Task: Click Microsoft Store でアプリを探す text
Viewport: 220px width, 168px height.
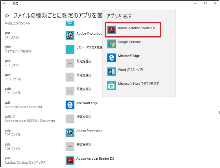Action: tap(139, 84)
